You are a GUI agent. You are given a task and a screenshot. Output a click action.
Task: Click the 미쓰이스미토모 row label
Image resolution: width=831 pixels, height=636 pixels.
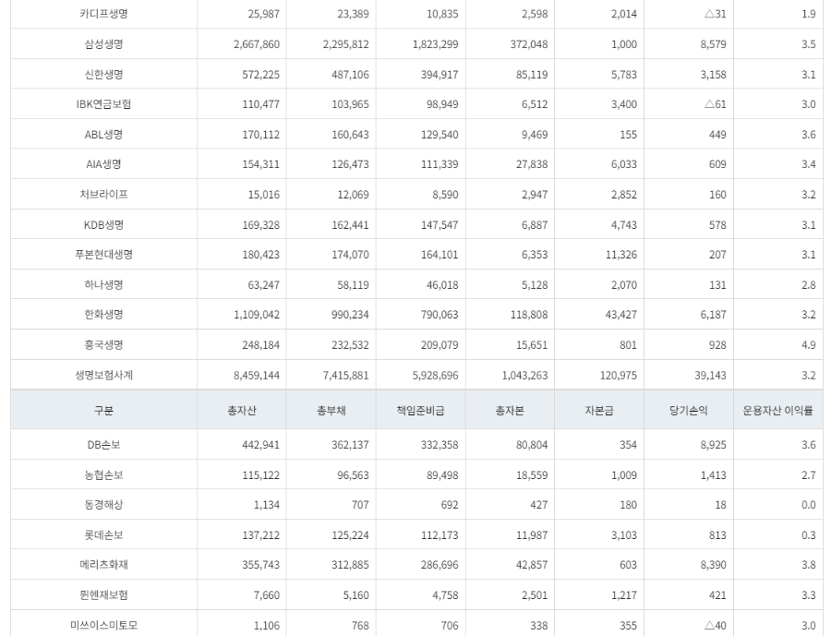[103, 626]
